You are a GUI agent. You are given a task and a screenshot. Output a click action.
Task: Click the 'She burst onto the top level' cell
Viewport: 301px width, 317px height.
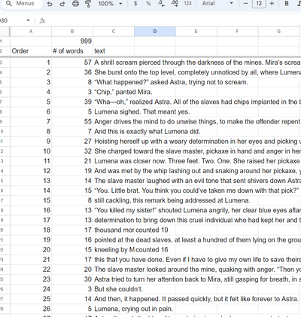[x=197, y=72]
